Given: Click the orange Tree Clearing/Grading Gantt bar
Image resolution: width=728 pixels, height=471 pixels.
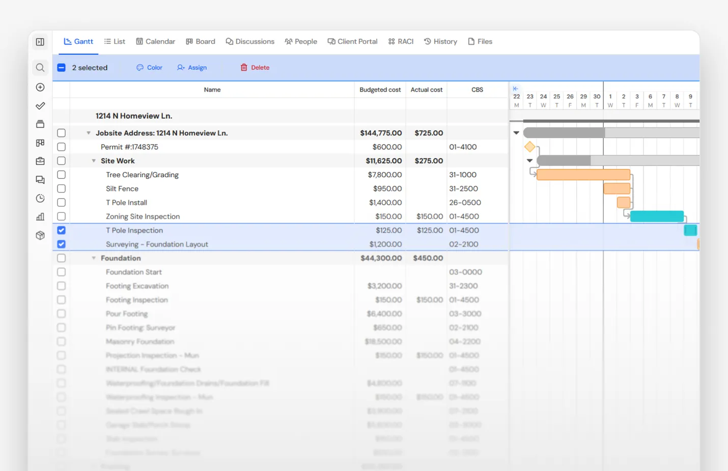Looking at the screenshot, I should 583,175.
